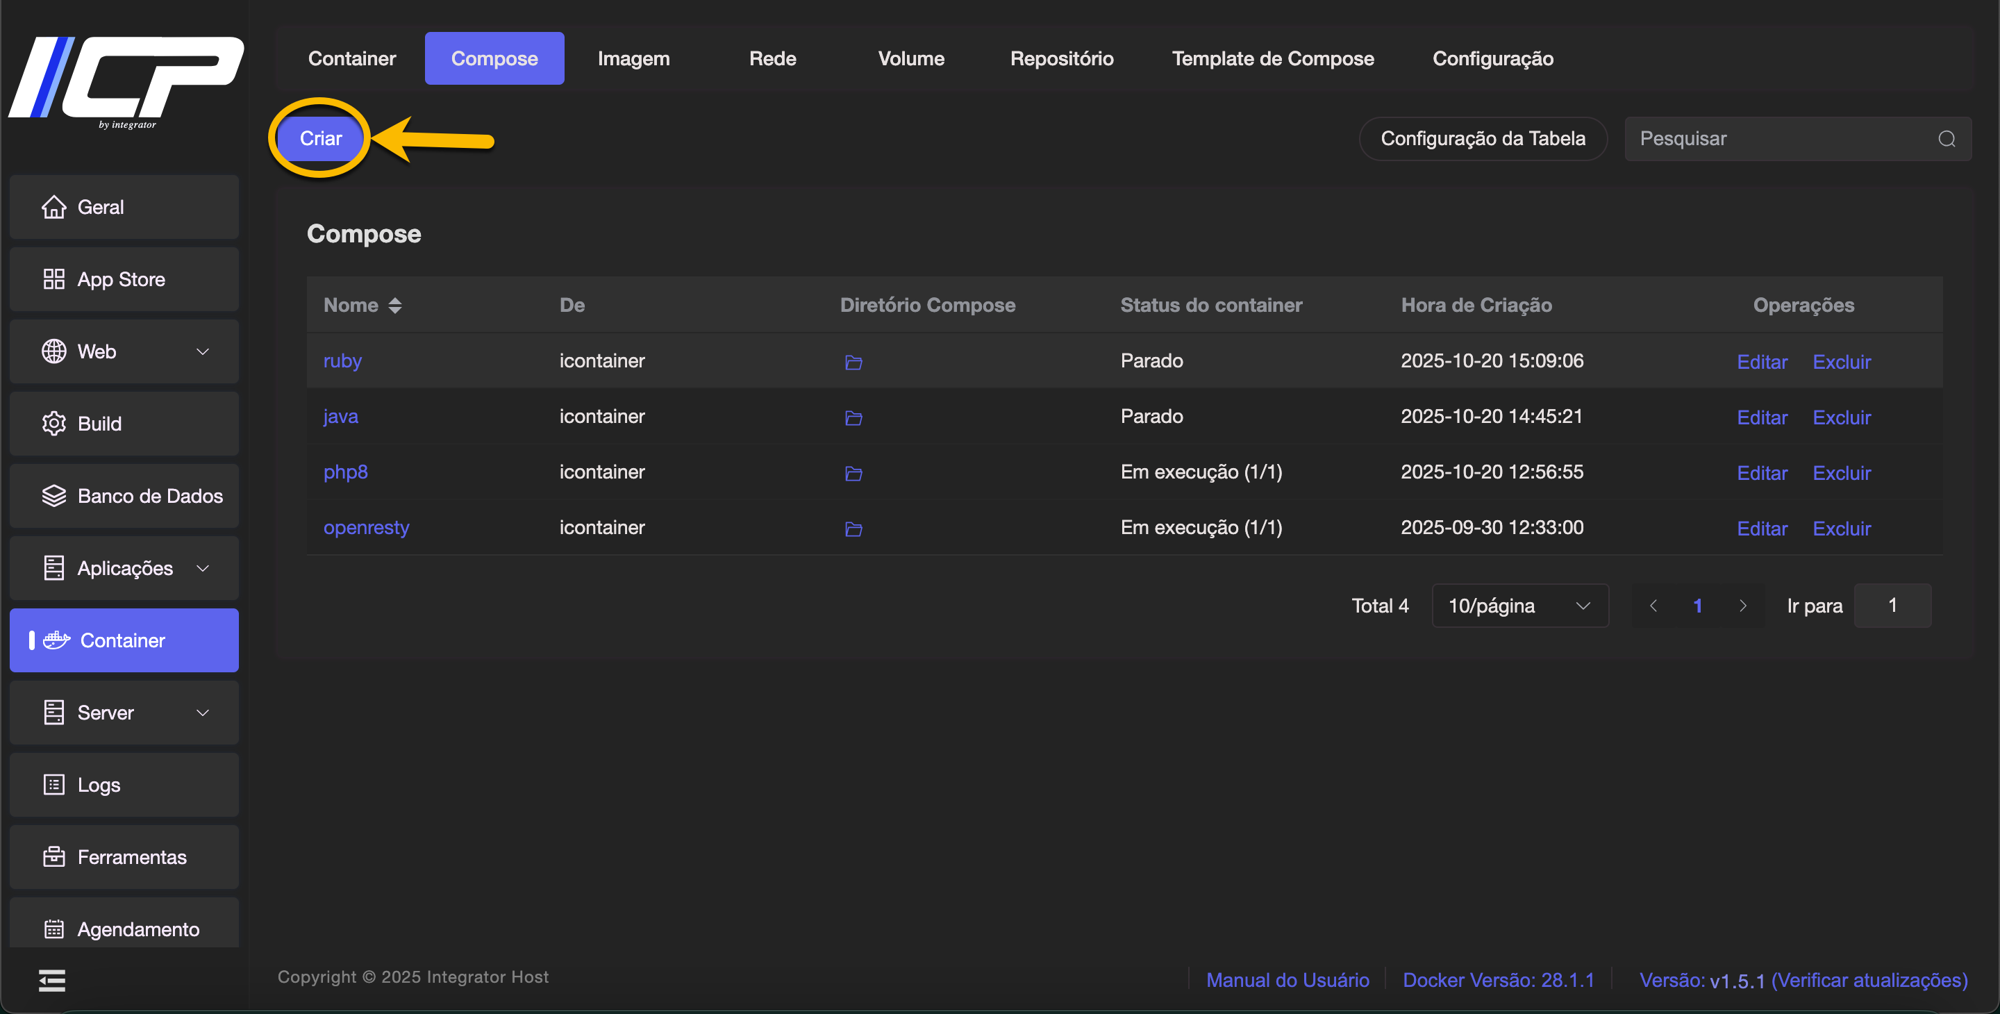Open the Template de Compose tab

coord(1272,58)
